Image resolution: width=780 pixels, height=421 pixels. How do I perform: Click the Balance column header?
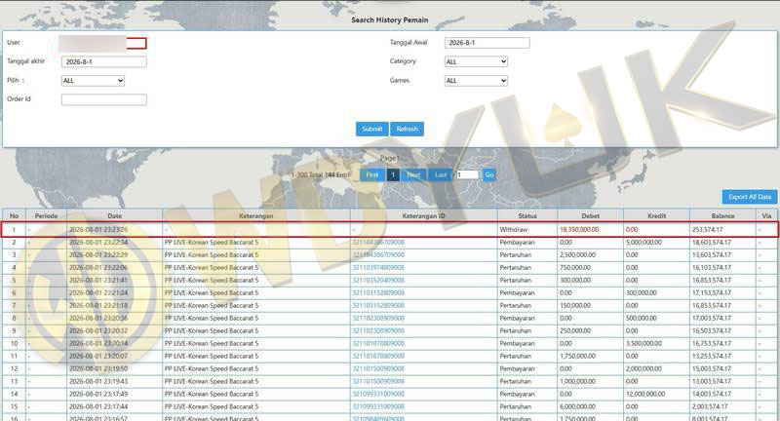pyautogui.click(x=722, y=215)
